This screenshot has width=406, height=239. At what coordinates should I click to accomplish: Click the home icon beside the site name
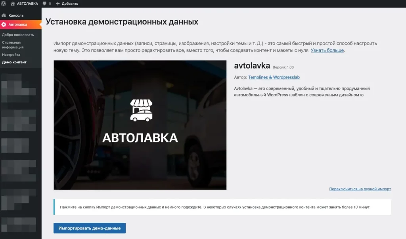point(13,4)
